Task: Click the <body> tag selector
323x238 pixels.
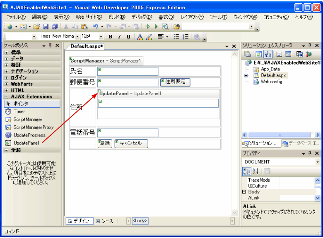Action: 140,221
